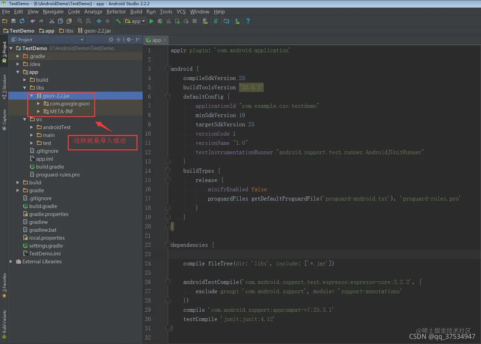Expand the .gradle folder
This screenshot has width=481, height=344.
tap(18, 56)
